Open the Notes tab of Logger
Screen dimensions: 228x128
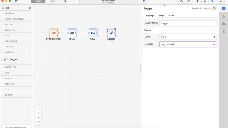(x=171, y=16)
